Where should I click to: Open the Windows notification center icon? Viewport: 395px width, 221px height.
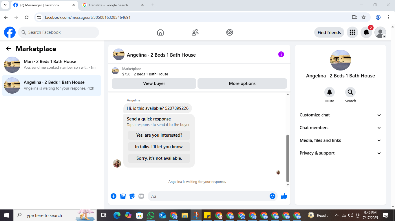click(385, 215)
